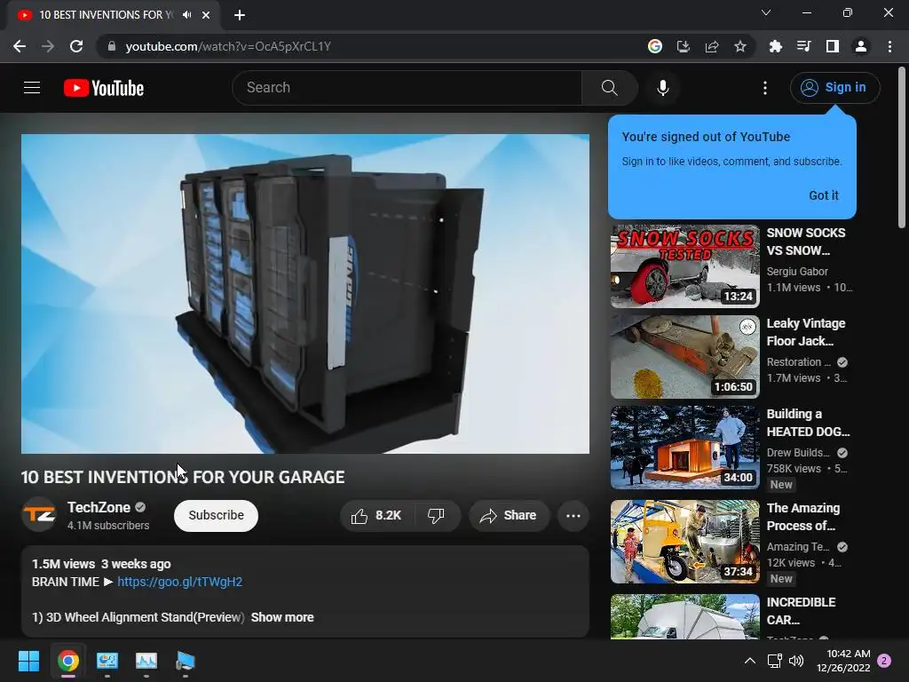This screenshot has height=682, width=909.
Task: Subscribe to TechZone channel
Action: [x=216, y=516]
